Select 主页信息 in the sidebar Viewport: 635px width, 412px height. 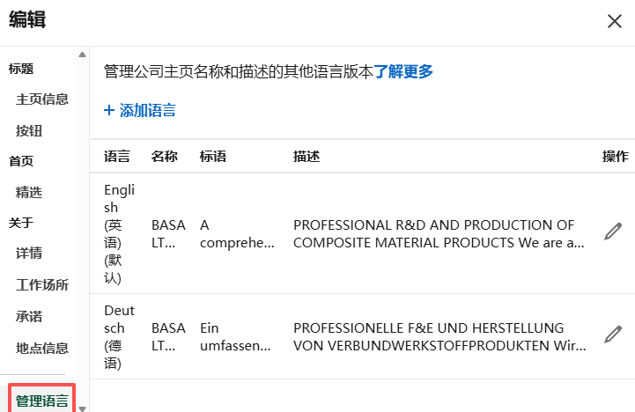[x=42, y=99]
